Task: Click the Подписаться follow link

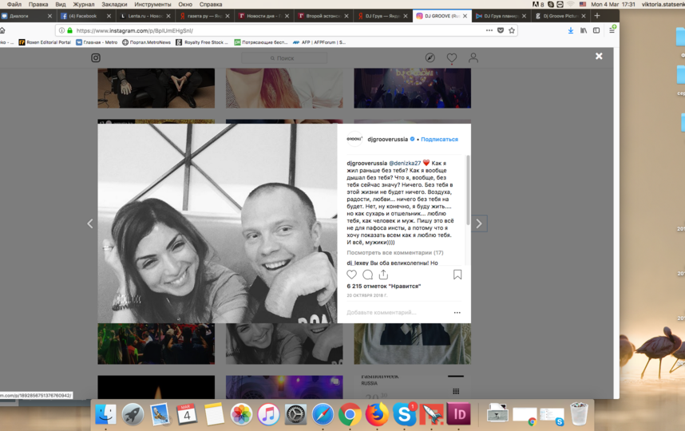Action: click(439, 139)
